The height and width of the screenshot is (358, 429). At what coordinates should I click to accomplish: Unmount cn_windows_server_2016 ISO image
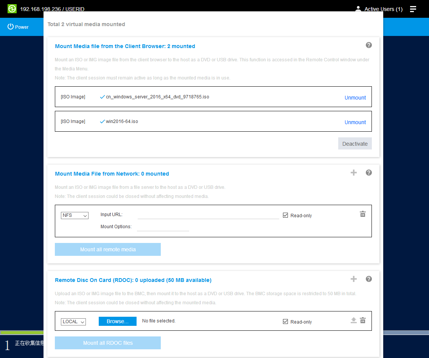coord(355,98)
